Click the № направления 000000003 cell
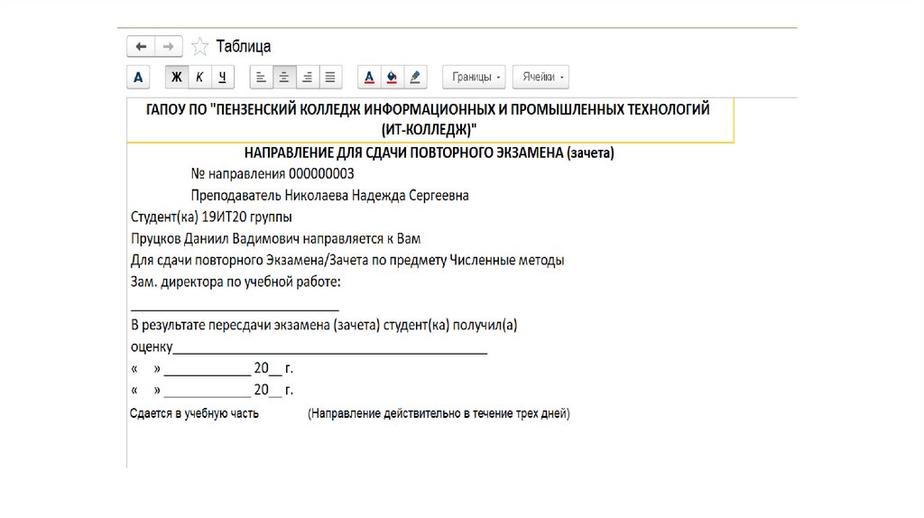This screenshot has height=518, width=924. (x=273, y=174)
